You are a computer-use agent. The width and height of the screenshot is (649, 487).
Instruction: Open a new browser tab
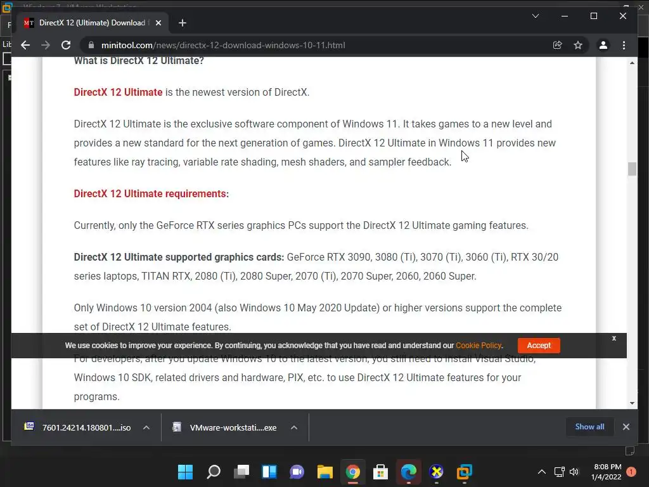pos(183,23)
